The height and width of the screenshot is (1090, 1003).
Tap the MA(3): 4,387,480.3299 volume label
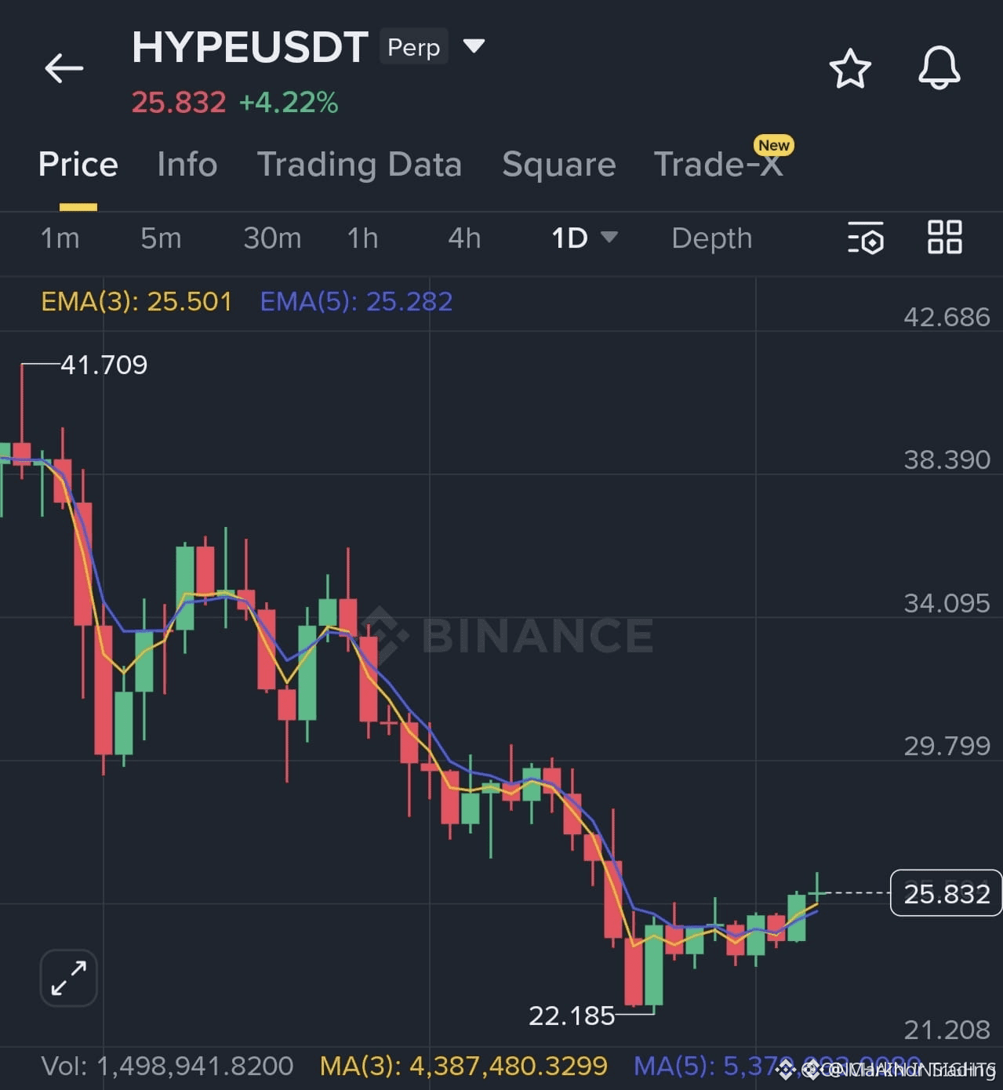tap(463, 1066)
